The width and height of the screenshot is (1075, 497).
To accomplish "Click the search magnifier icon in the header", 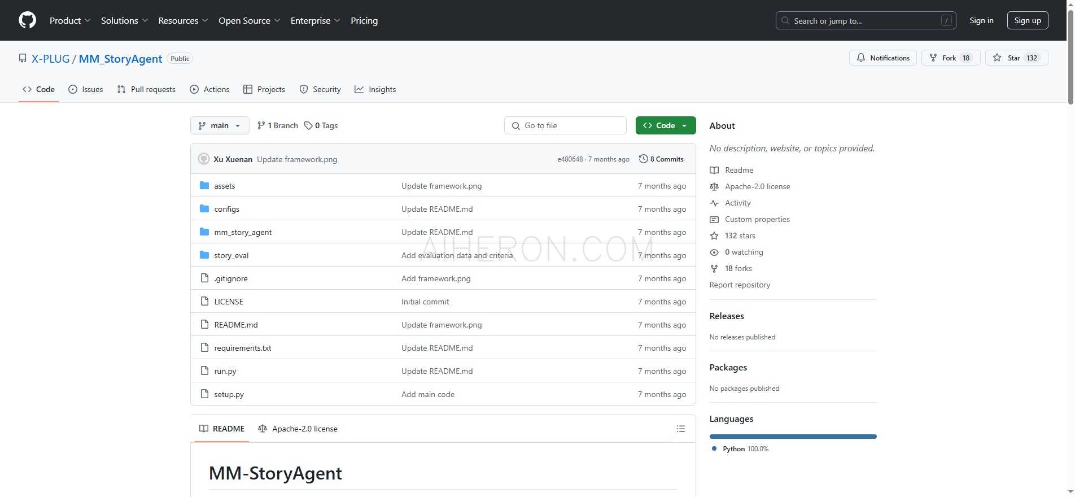I will click(x=785, y=20).
